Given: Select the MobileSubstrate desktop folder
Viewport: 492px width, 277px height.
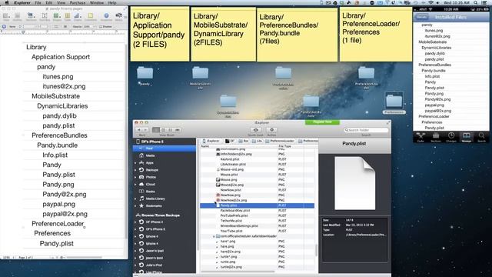Looking at the screenshot, I should tap(200, 73).
